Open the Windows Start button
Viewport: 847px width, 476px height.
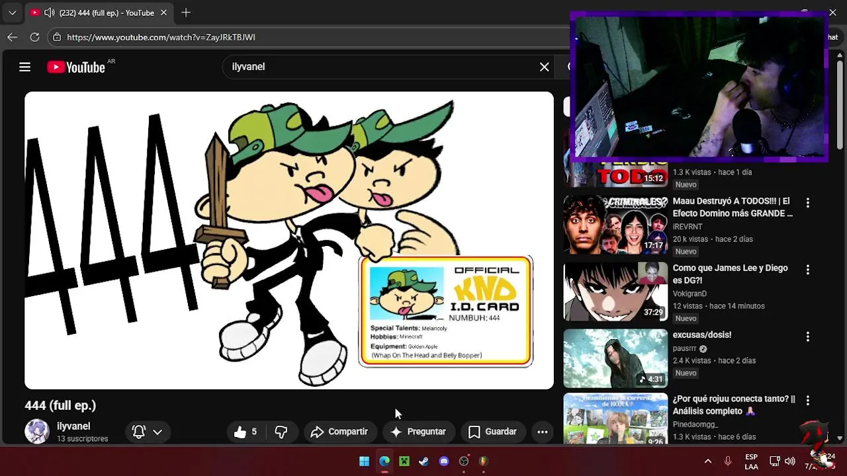364,461
